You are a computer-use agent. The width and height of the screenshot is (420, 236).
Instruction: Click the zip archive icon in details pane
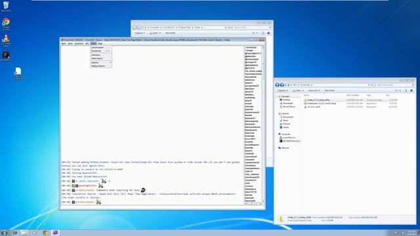[x=281, y=219]
